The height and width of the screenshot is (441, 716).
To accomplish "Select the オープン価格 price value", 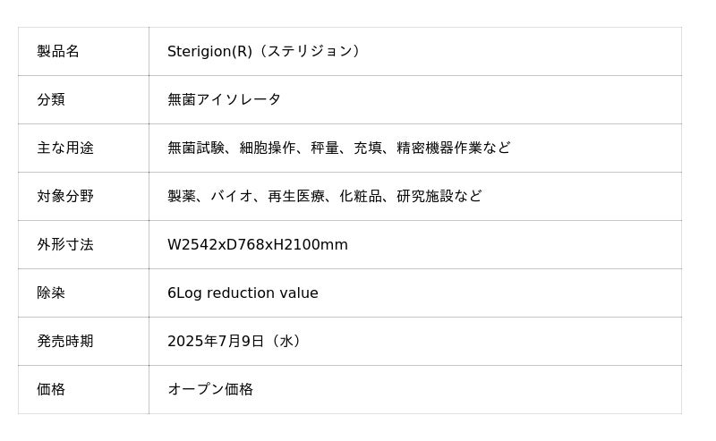I will tap(210, 389).
